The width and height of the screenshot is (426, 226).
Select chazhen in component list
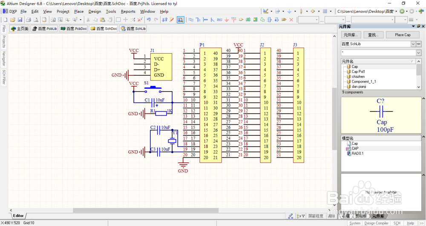[x=358, y=77]
